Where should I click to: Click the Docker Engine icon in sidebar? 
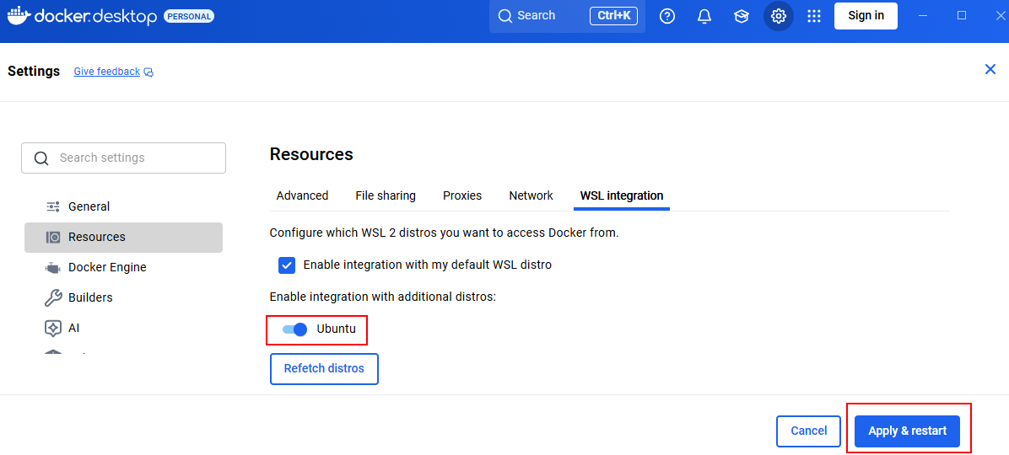coord(53,267)
